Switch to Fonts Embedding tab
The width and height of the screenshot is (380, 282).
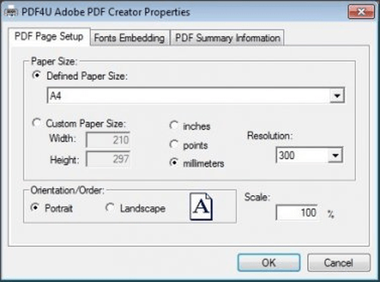point(129,38)
